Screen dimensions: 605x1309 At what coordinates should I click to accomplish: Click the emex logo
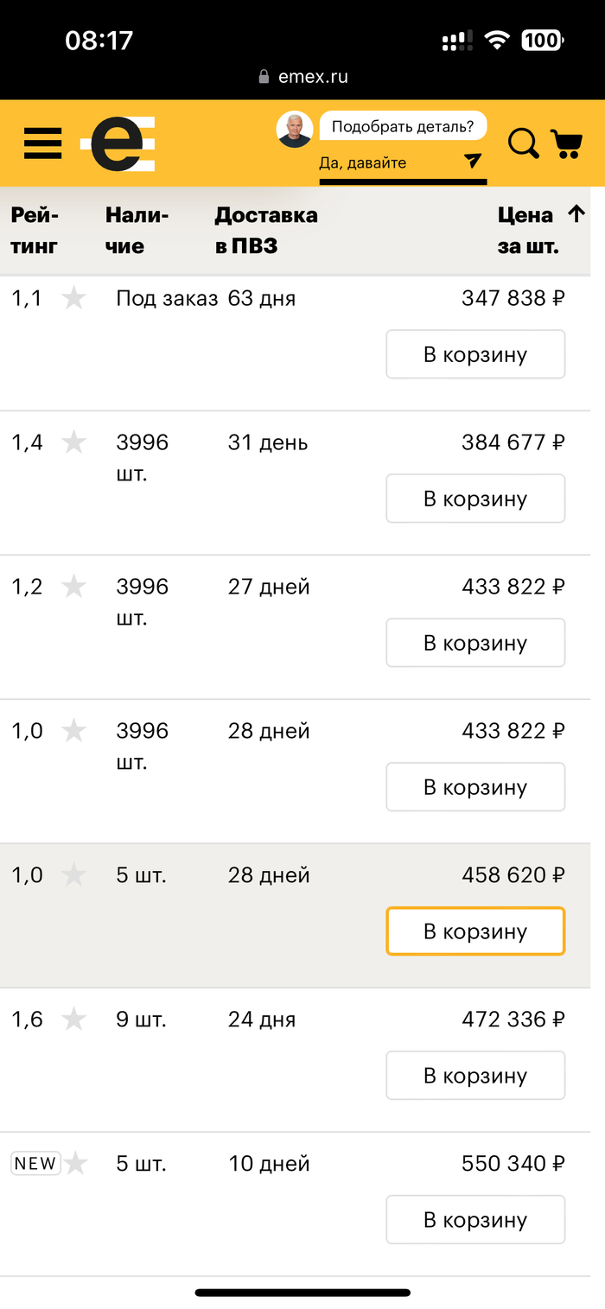(x=118, y=143)
